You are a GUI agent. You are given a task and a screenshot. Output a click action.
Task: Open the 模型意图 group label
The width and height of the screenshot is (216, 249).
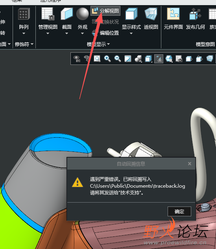(x=205, y=44)
